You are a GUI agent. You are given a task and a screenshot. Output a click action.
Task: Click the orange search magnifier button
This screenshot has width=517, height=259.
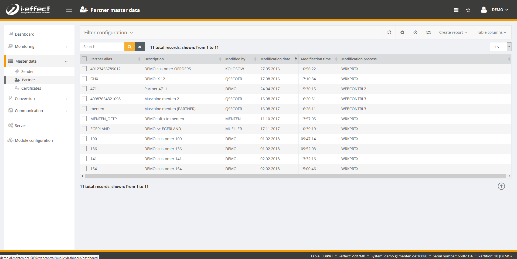(130, 47)
